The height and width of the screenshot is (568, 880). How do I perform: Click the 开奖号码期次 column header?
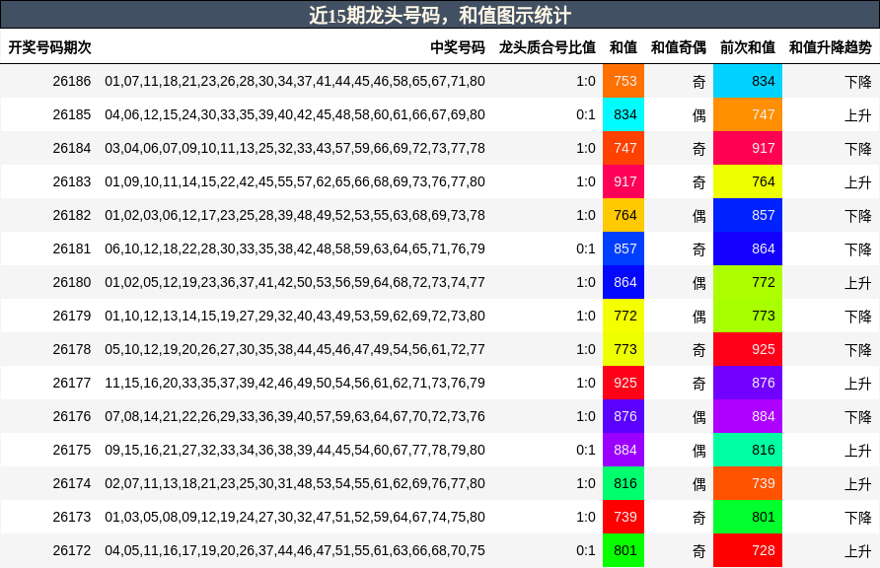[49, 47]
